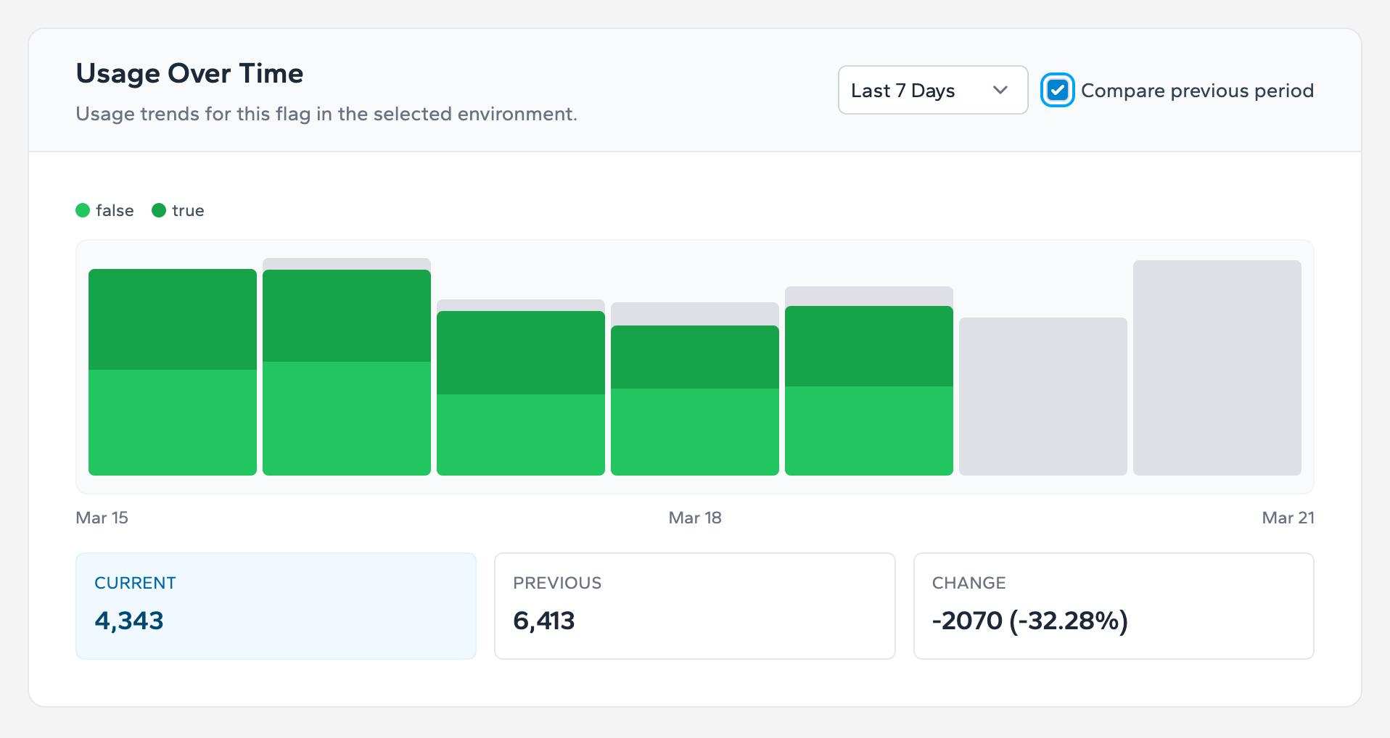Click the Usage Over Time heading
The width and height of the screenshot is (1390, 738).
point(189,72)
